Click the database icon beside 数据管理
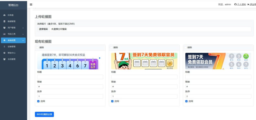The height and width of the screenshot is (120, 256). click(x=4, y=21)
